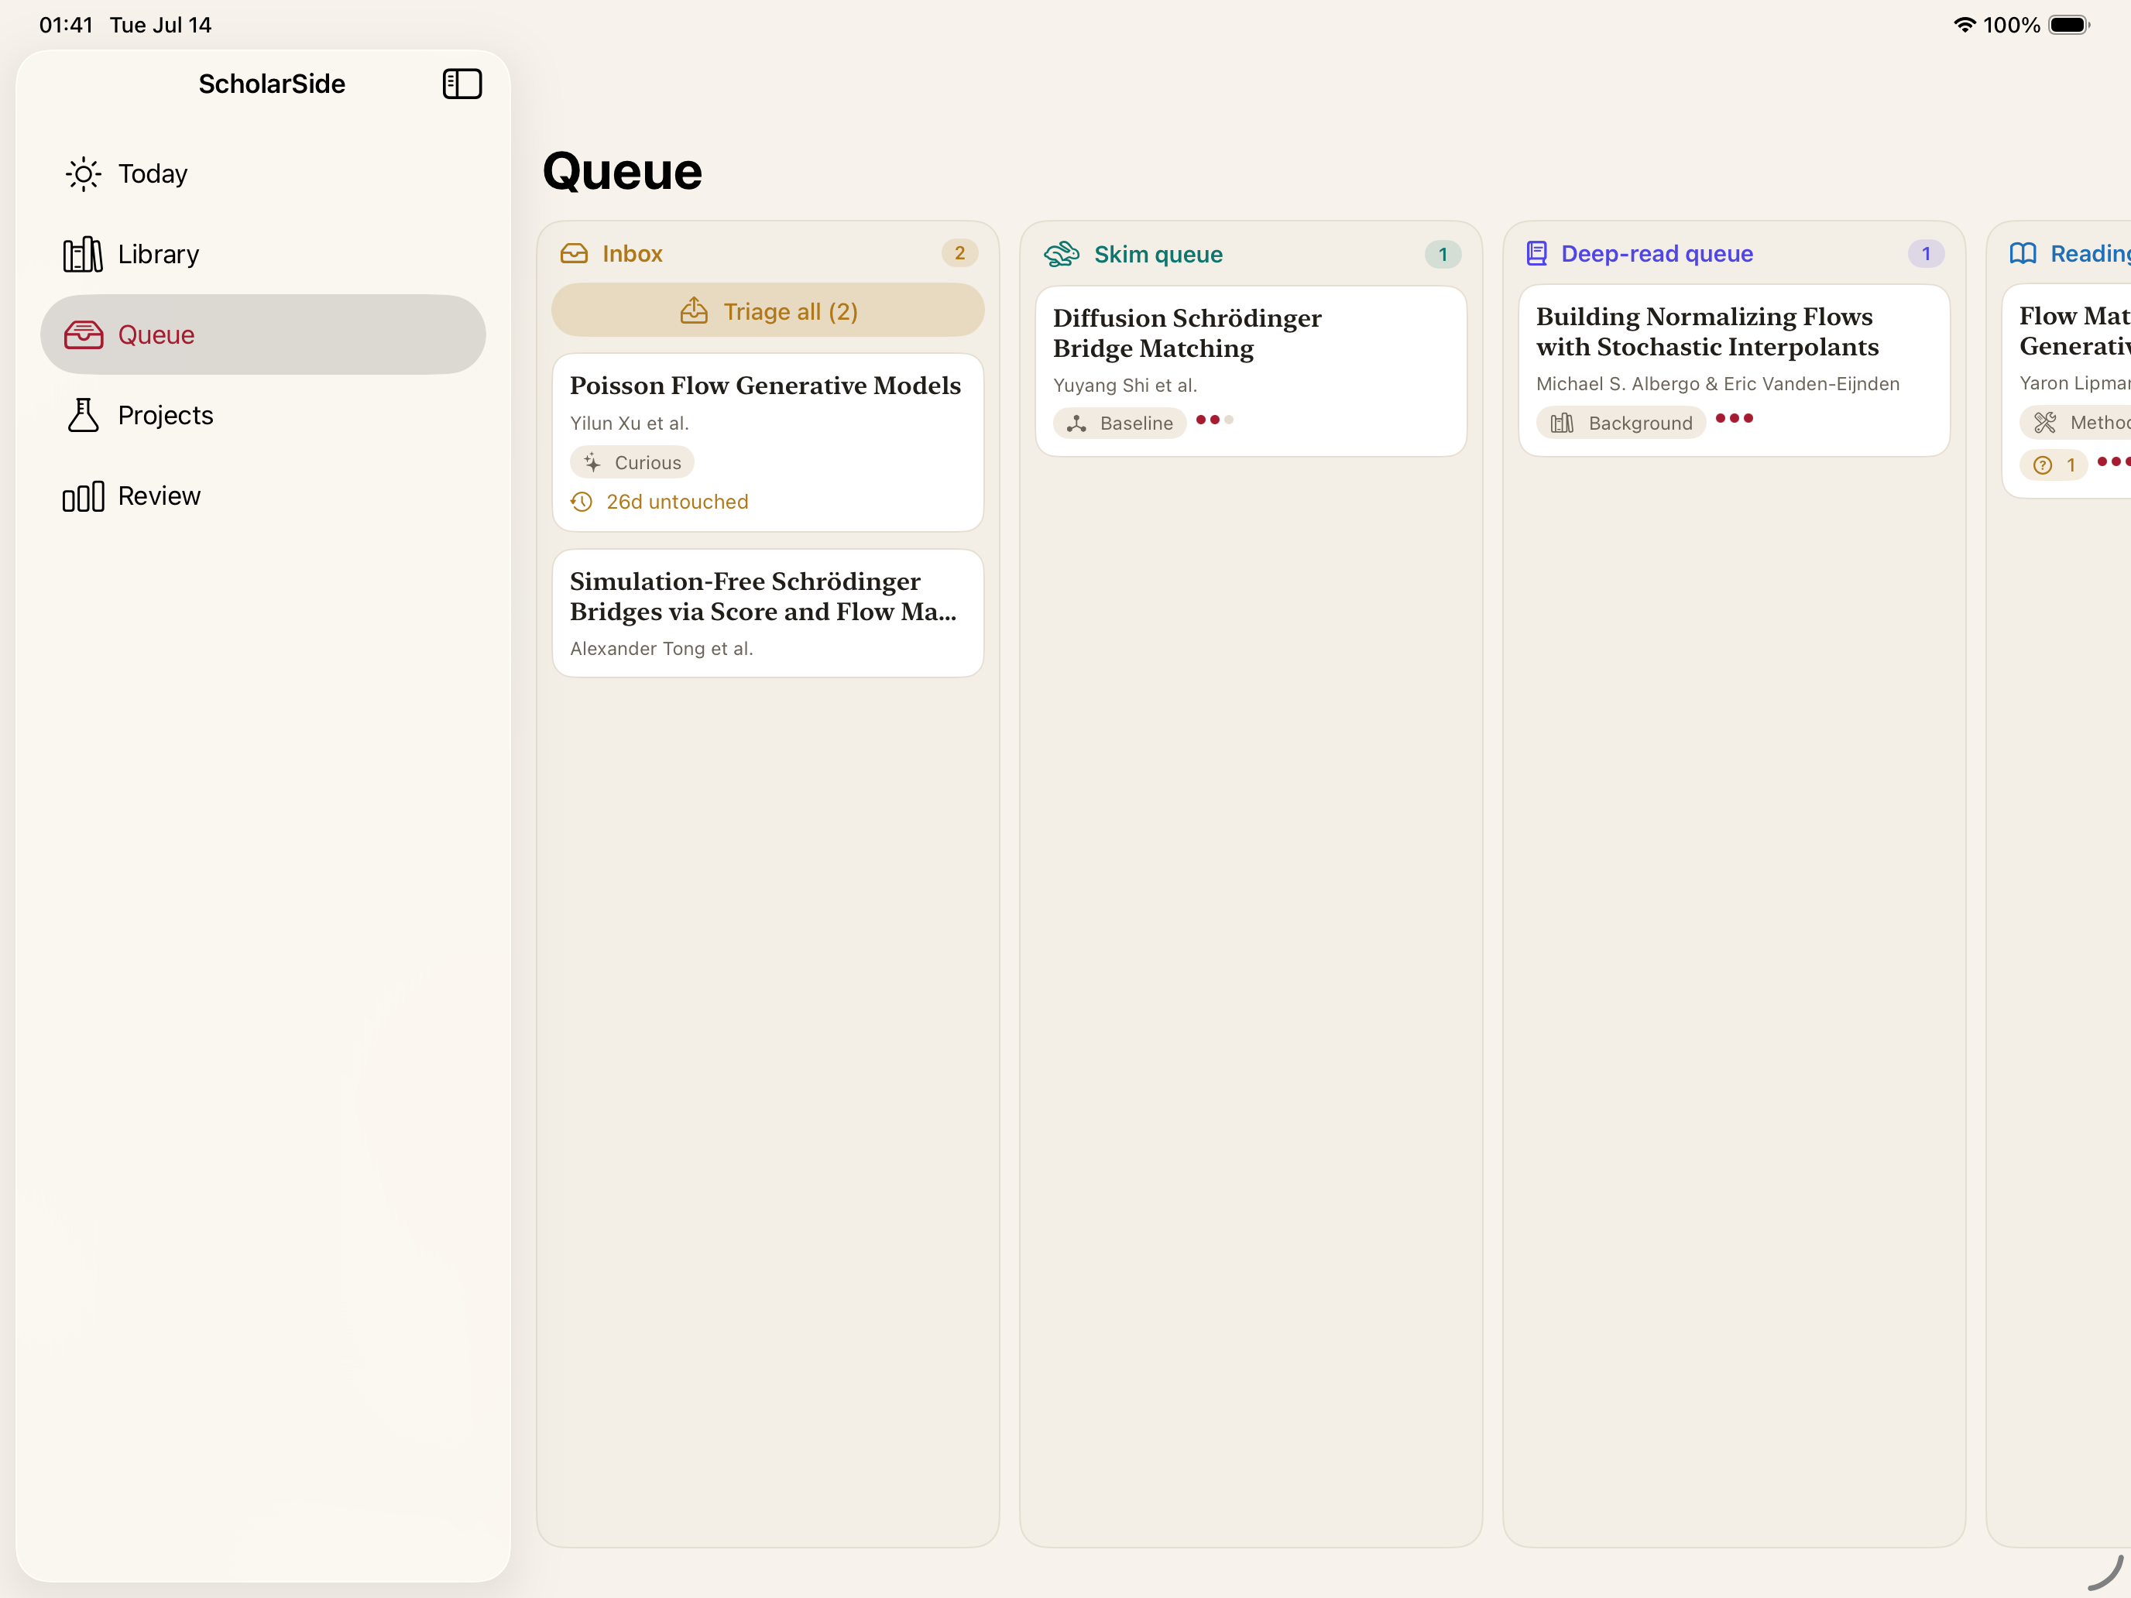2131x1598 pixels.
Task: Click author Yilun Xu et al.
Action: click(x=629, y=423)
